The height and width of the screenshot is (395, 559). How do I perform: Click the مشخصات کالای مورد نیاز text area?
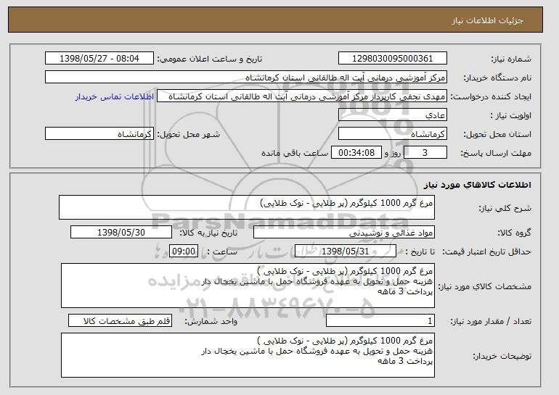click(248, 286)
